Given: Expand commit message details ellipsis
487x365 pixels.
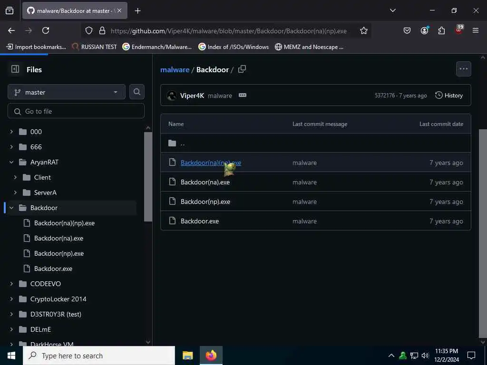Looking at the screenshot, I should pos(243,95).
